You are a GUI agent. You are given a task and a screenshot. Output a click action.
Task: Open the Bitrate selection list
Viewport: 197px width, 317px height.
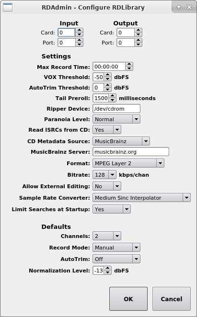(104, 175)
